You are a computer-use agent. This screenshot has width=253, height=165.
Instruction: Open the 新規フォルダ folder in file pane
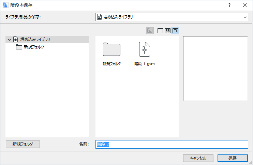point(111,49)
